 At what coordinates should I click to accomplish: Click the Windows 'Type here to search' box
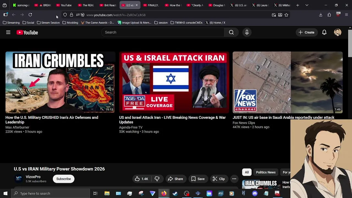click(50, 193)
